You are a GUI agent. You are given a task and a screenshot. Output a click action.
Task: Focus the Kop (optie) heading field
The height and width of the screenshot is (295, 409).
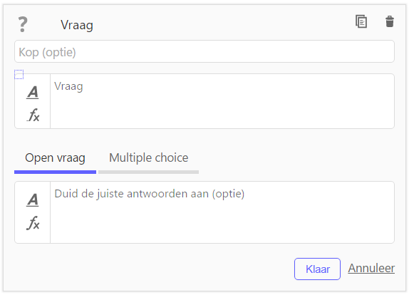click(204, 51)
